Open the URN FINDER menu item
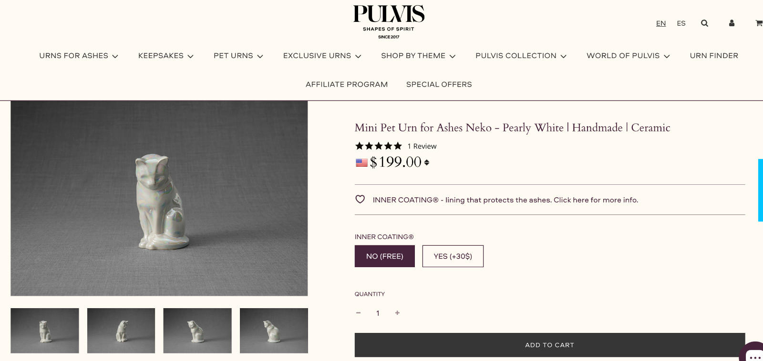 pyautogui.click(x=714, y=56)
